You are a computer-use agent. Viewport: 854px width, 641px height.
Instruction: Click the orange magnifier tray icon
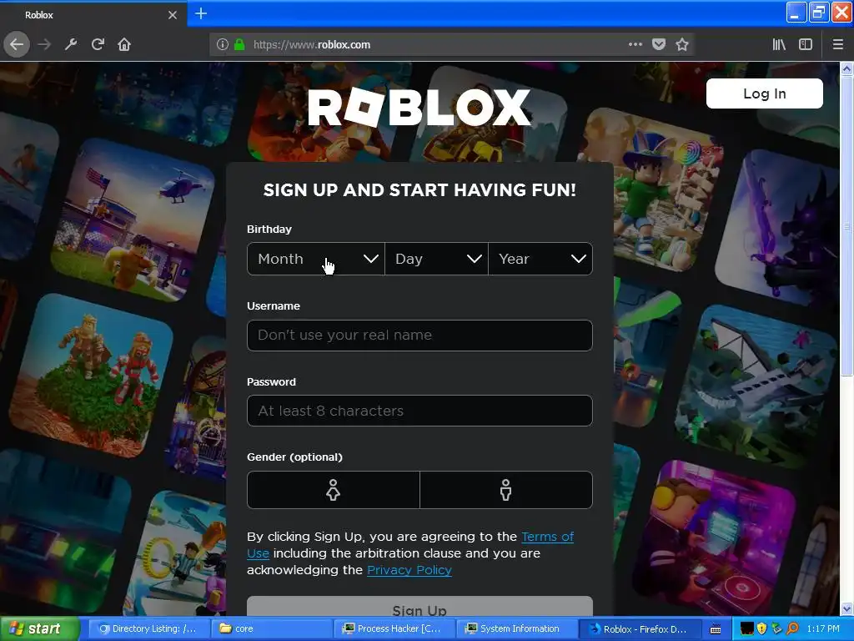pos(792,629)
